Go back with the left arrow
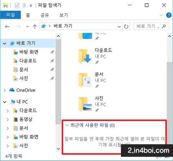 [x=7, y=26]
